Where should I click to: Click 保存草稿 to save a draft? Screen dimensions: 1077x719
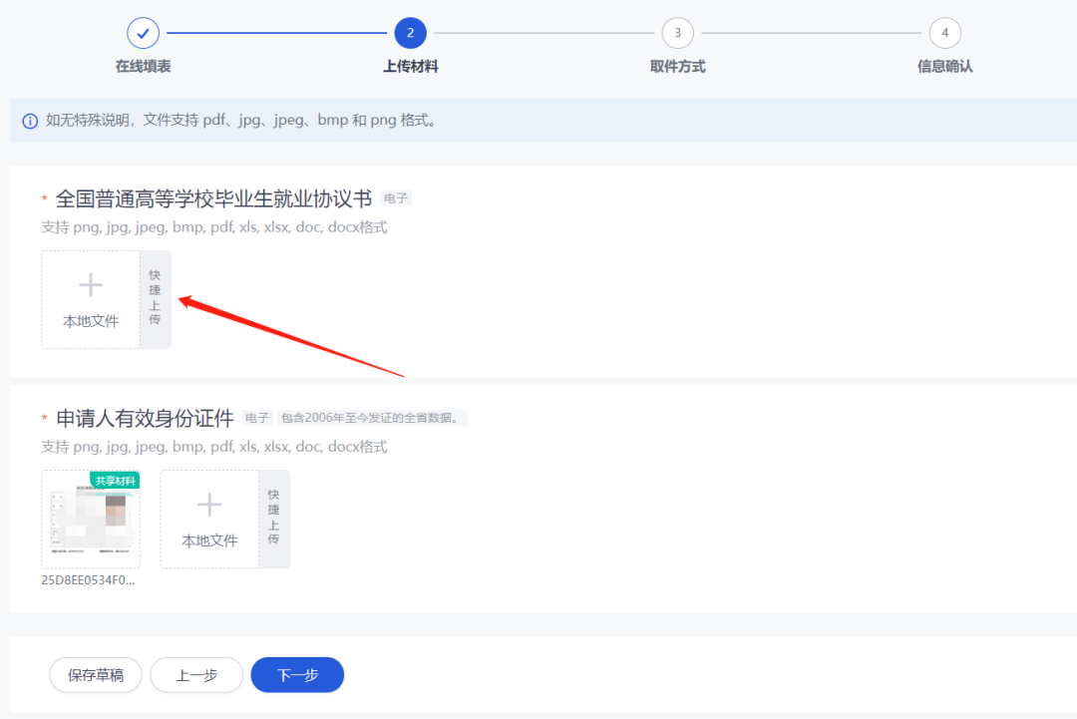[95, 675]
